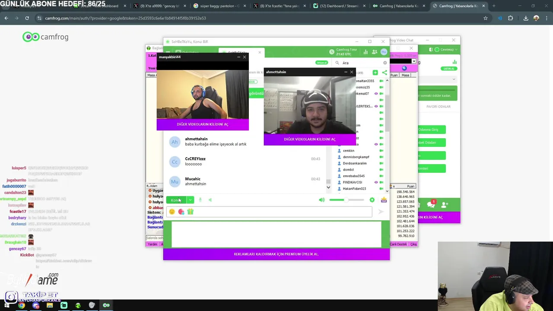
Task: Clear the Ara search box with the X
Action: click(x=385, y=63)
